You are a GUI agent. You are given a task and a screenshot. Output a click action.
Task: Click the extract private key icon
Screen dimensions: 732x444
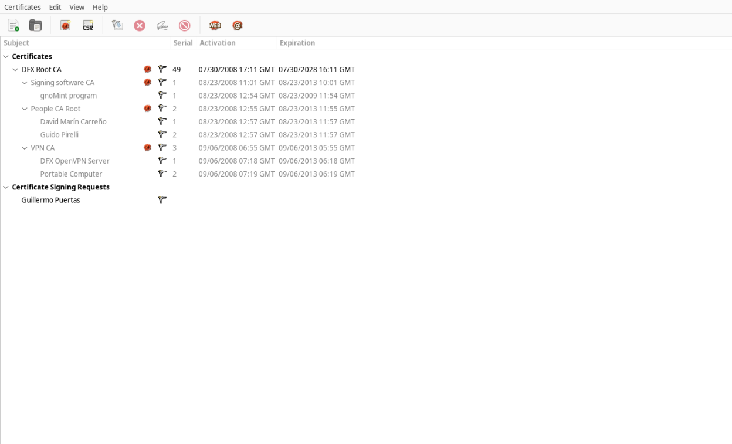tap(118, 25)
